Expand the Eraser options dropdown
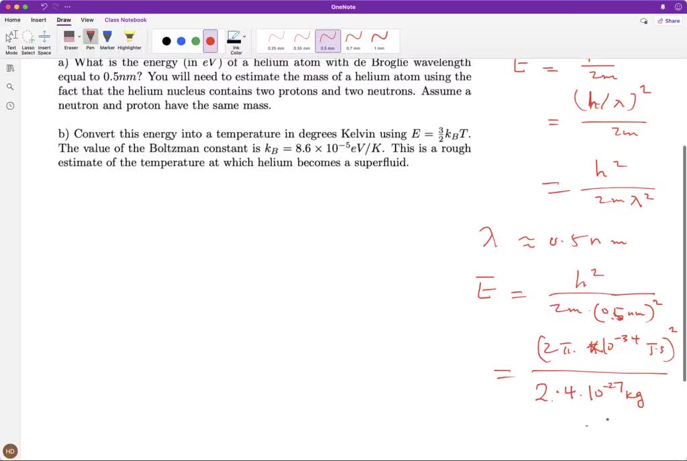This screenshot has height=461, width=687. point(78,36)
